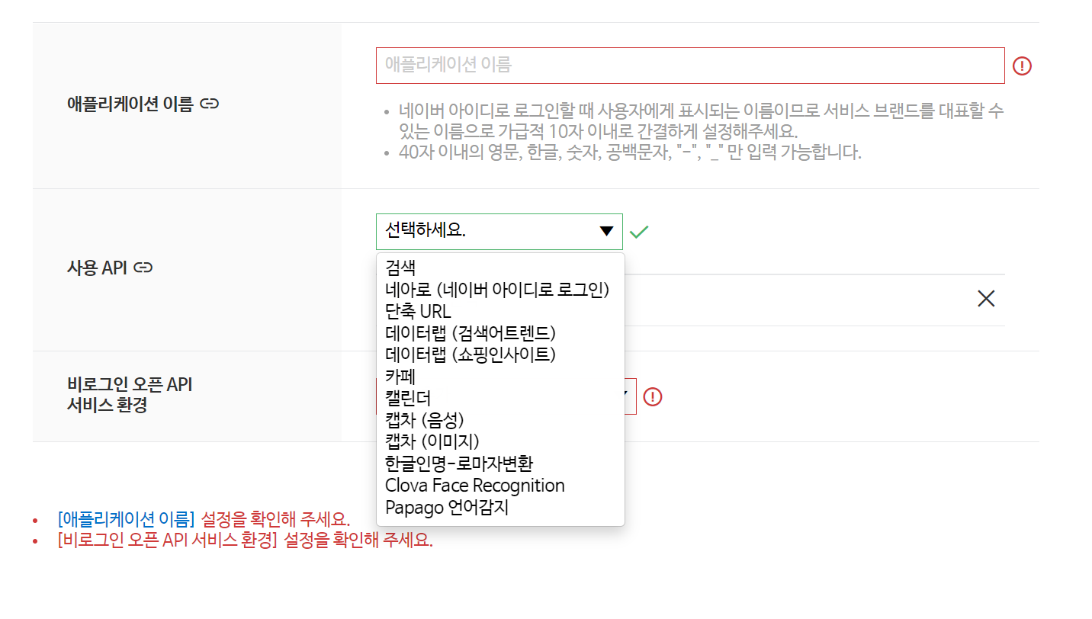The height and width of the screenshot is (619, 1092).
Task: Choose 캘린더 in the API list
Action: point(408,398)
